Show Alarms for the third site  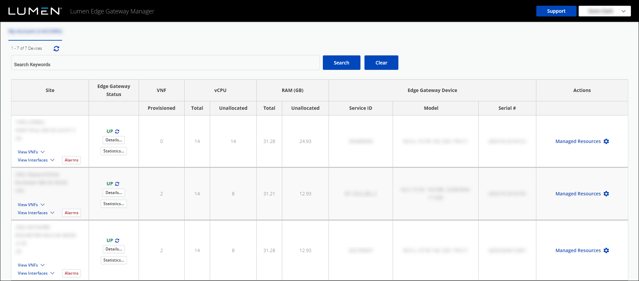point(71,273)
